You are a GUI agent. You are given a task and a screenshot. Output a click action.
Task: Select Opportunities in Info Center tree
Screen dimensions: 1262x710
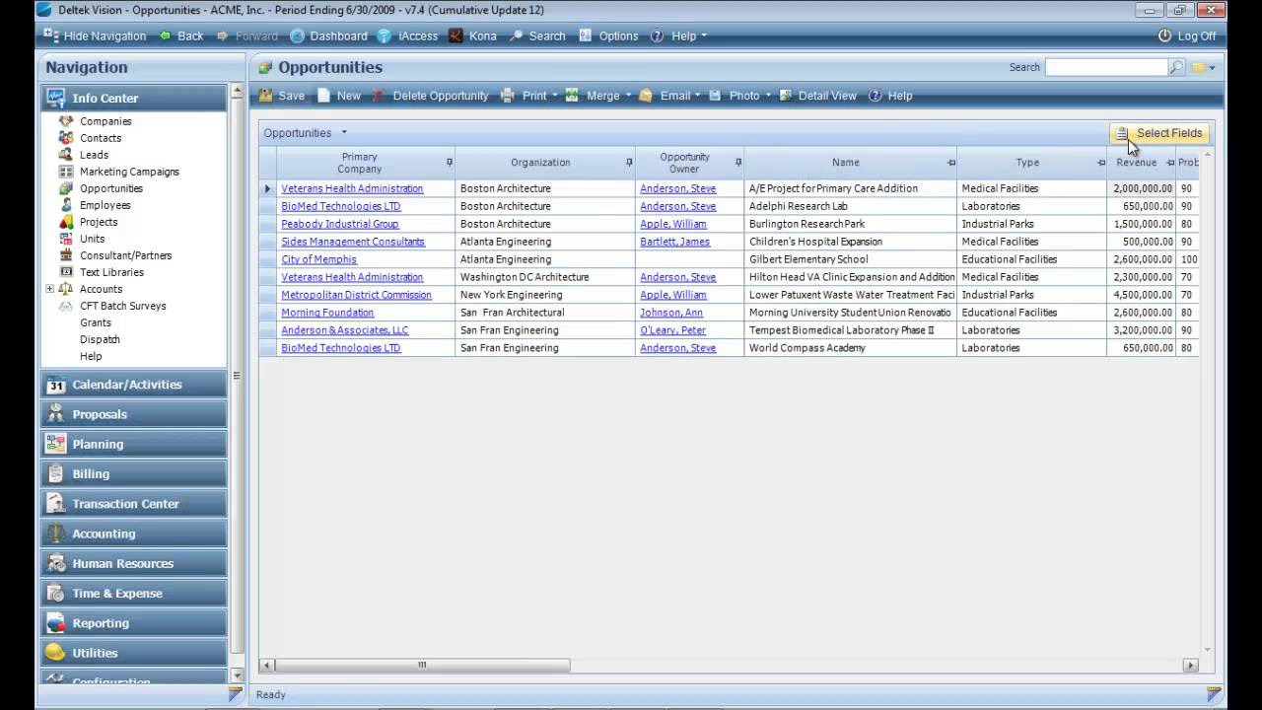click(111, 188)
